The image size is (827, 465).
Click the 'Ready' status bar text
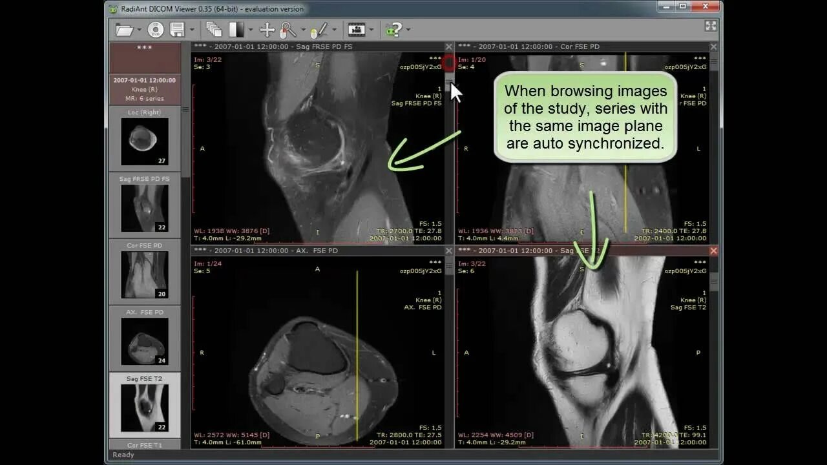123,455
